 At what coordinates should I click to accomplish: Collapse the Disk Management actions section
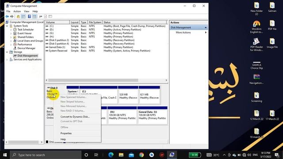click(206, 27)
